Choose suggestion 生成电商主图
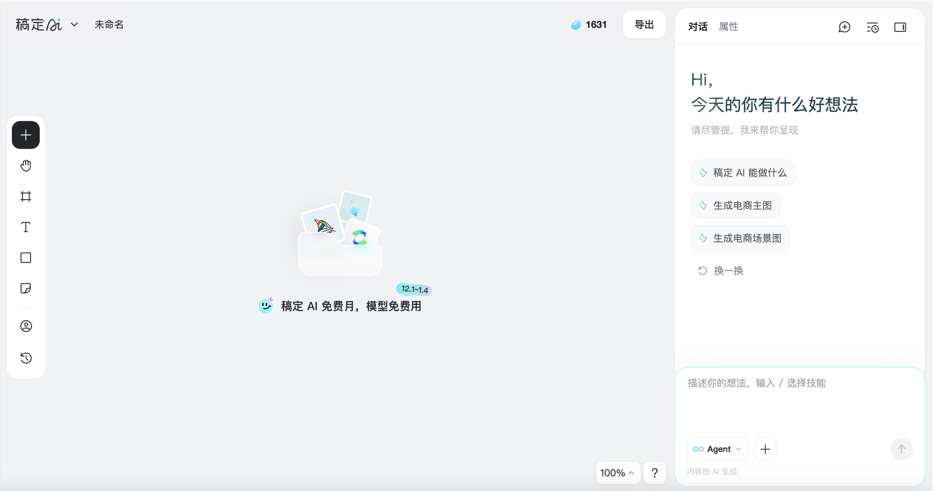The height and width of the screenshot is (491, 933). tap(735, 205)
